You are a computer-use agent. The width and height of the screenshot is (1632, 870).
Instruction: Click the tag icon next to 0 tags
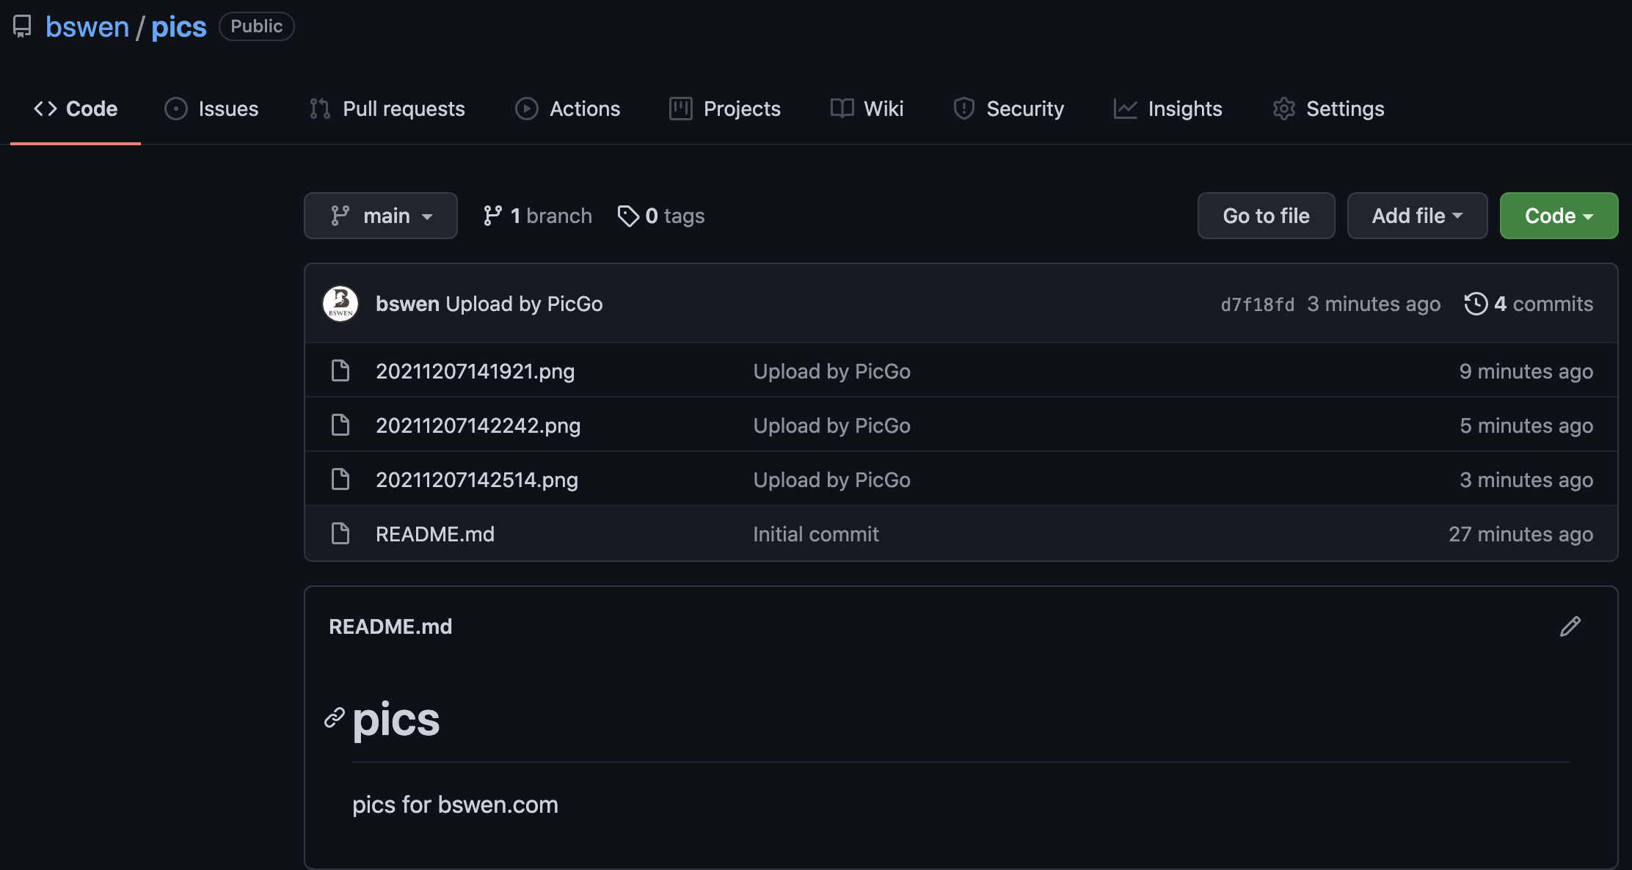click(628, 216)
